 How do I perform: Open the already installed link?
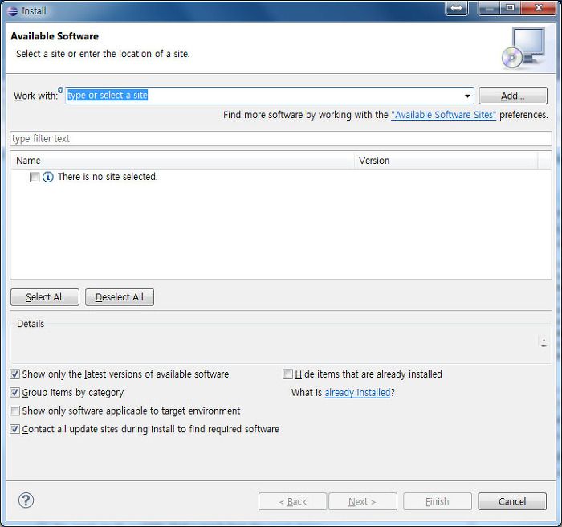point(357,393)
